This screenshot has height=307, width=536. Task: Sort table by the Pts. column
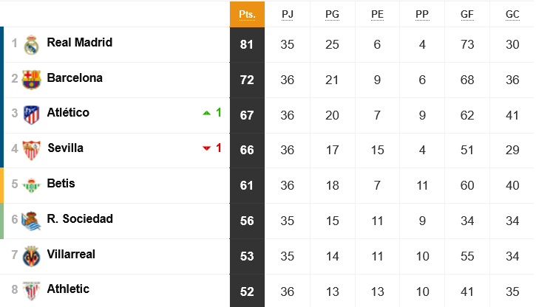(x=247, y=14)
